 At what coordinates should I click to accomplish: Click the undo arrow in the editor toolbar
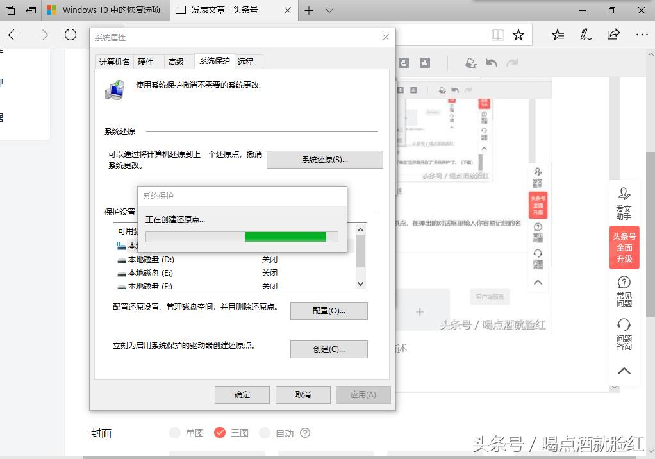pyautogui.click(x=491, y=62)
